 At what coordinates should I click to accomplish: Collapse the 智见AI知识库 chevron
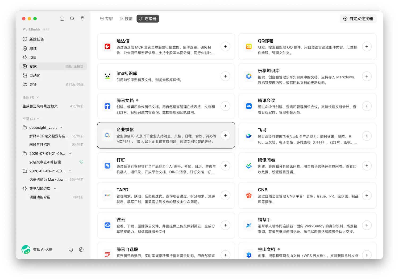pos(55,189)
